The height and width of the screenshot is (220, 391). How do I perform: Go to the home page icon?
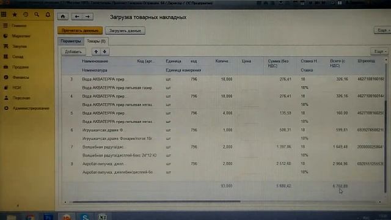[x=63, y=16]
